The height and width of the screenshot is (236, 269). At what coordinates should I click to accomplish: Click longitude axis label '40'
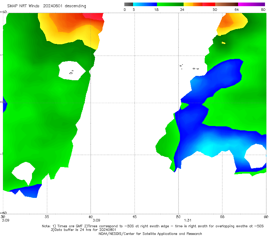pyautogui.click(x=91, y=217)
